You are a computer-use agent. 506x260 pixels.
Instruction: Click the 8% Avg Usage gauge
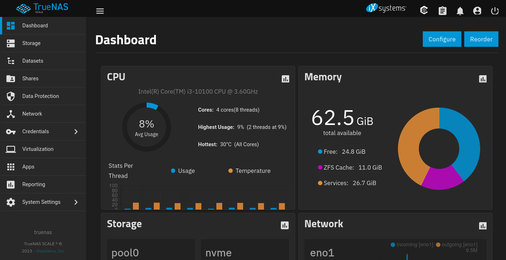(x=147, y=127)
